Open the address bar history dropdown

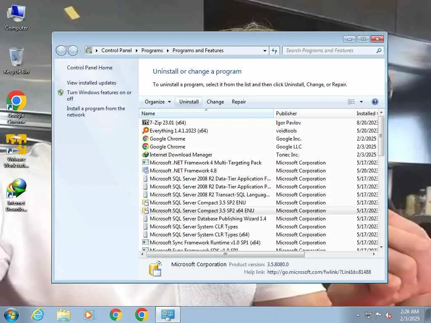click(x=265, y=50)
